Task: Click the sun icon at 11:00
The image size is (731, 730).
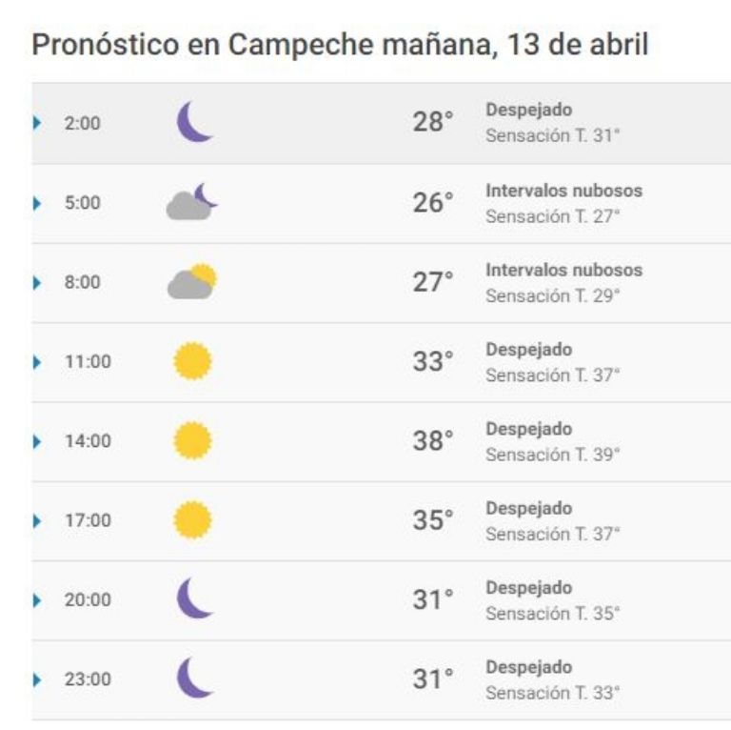Action: tap(192, 361)
